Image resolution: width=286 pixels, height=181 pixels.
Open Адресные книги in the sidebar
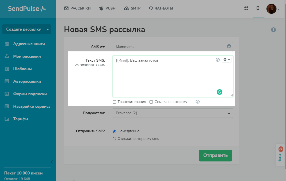pyautogui.click(x=29, y=44)
